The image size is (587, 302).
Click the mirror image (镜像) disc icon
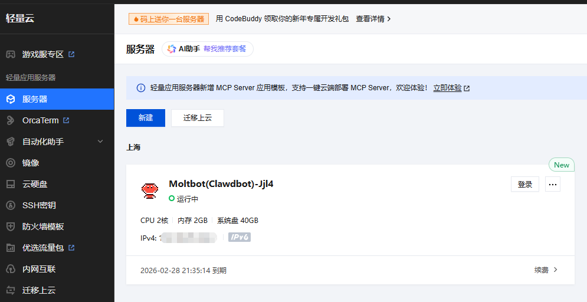tap(11, 163)
